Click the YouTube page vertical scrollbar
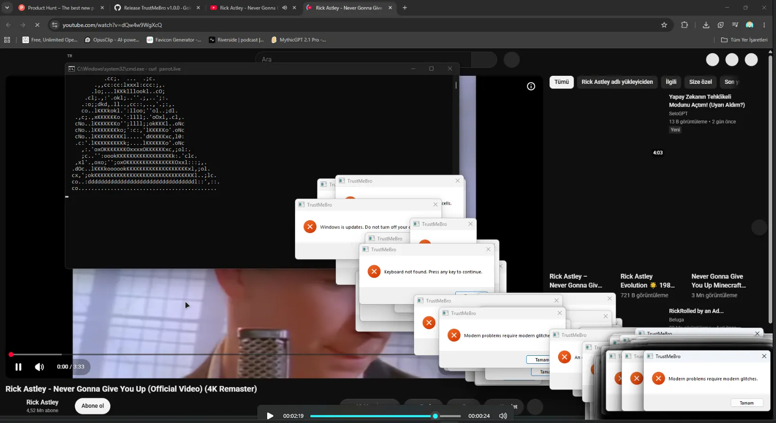This screenshot has width=776, height=423. (x=771, y=189)
